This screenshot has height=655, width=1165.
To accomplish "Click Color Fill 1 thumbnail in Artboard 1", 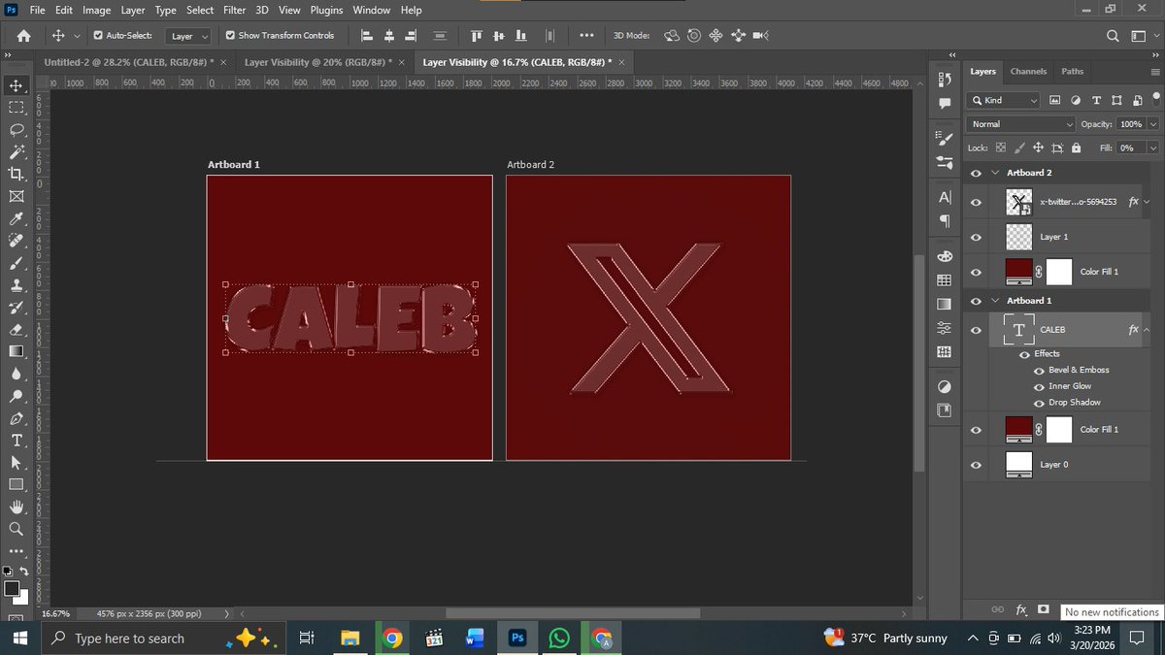I will coord(1018,430).
